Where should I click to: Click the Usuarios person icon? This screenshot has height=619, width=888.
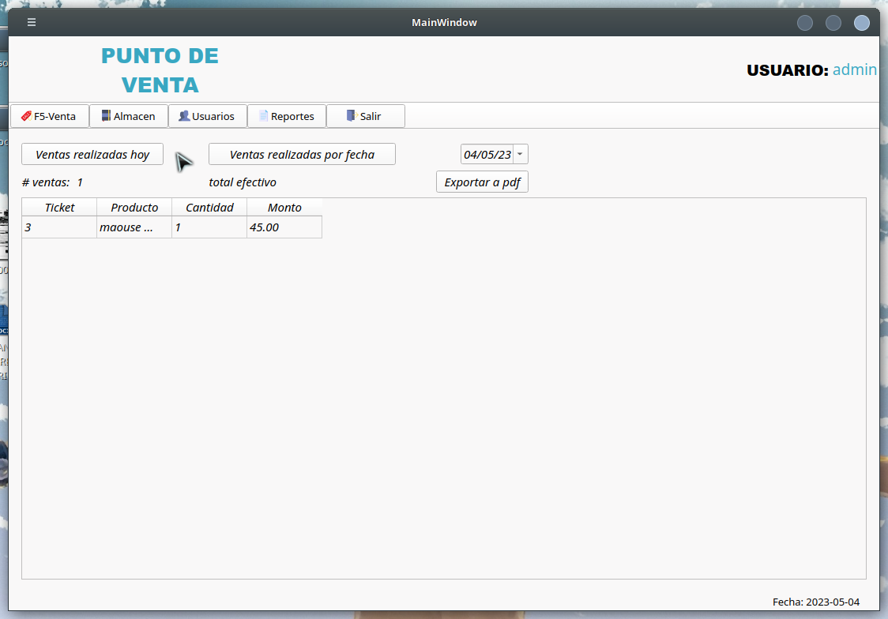pos(184,116)
